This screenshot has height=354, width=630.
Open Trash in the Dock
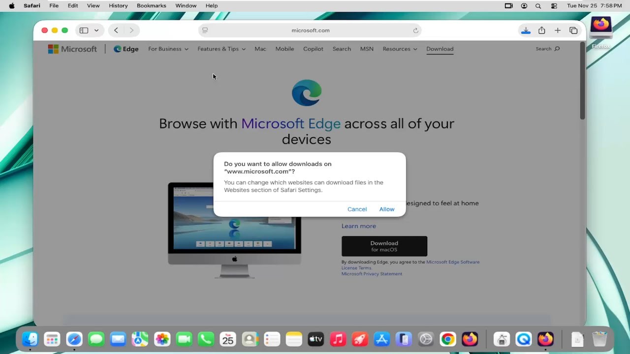click(599, 339)
